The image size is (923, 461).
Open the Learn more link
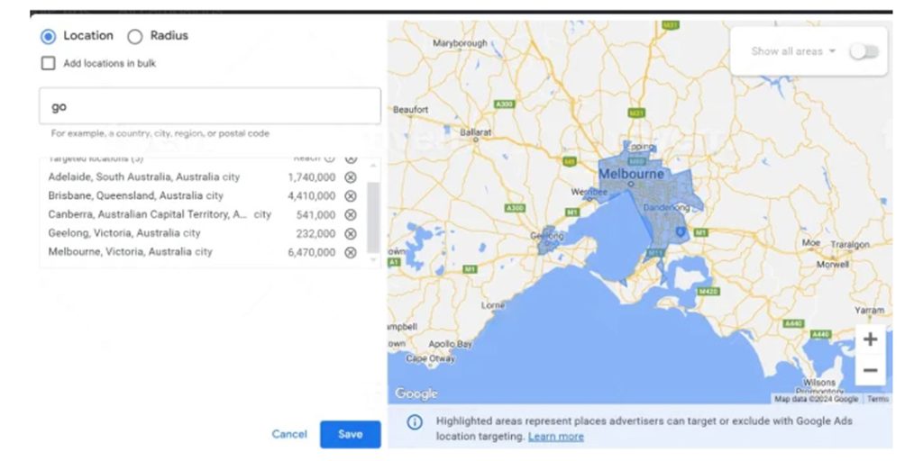pyautogui.click(x=555, y=437)
